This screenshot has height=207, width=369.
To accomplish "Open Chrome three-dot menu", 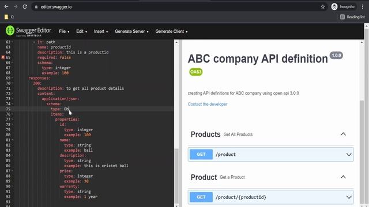I will click(363, 7).
